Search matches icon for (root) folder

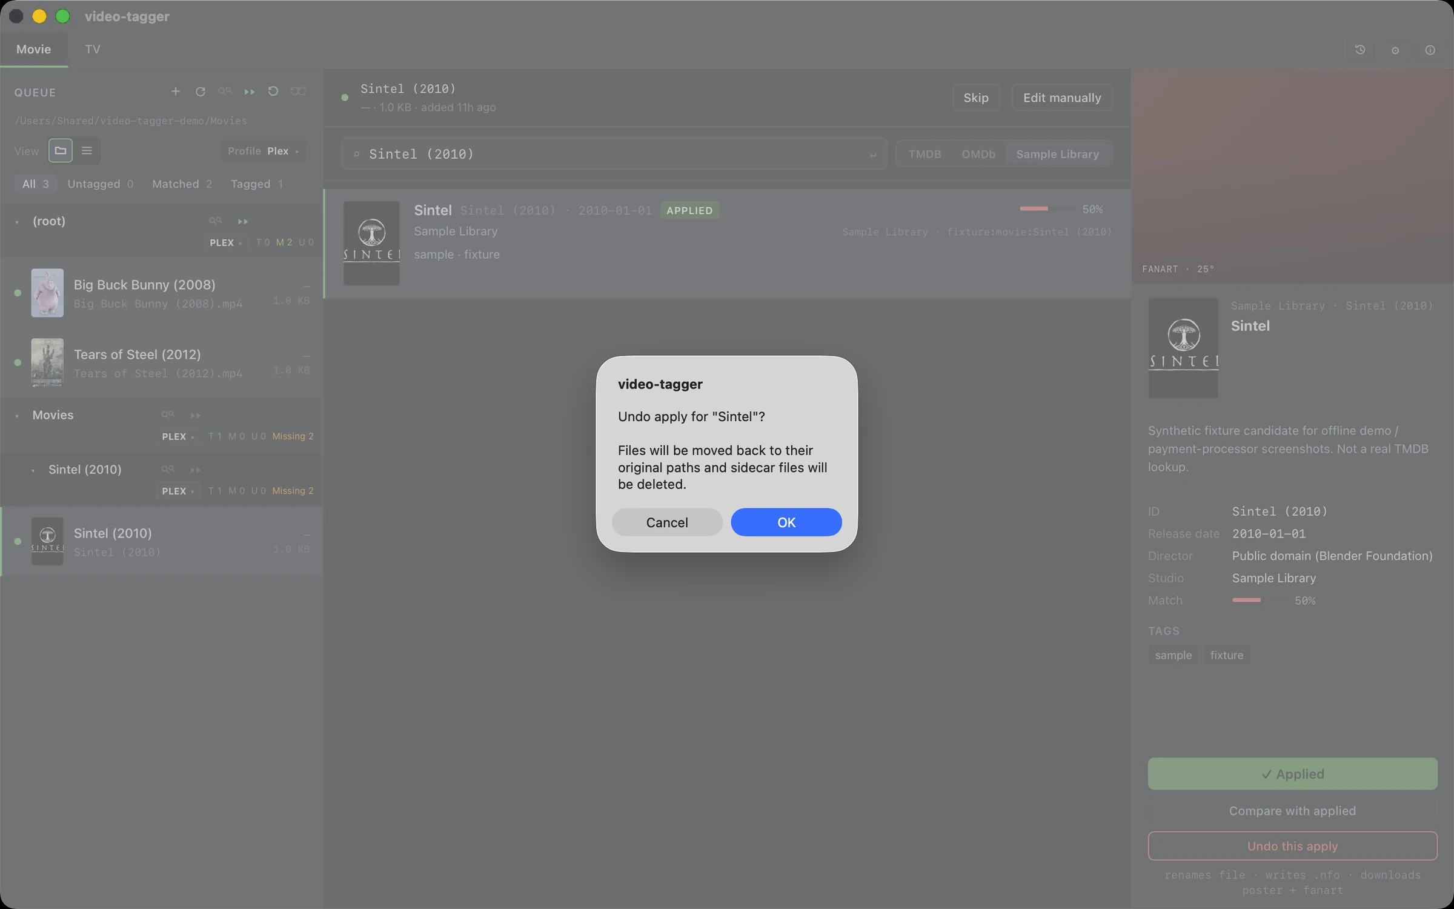point(215,221)
